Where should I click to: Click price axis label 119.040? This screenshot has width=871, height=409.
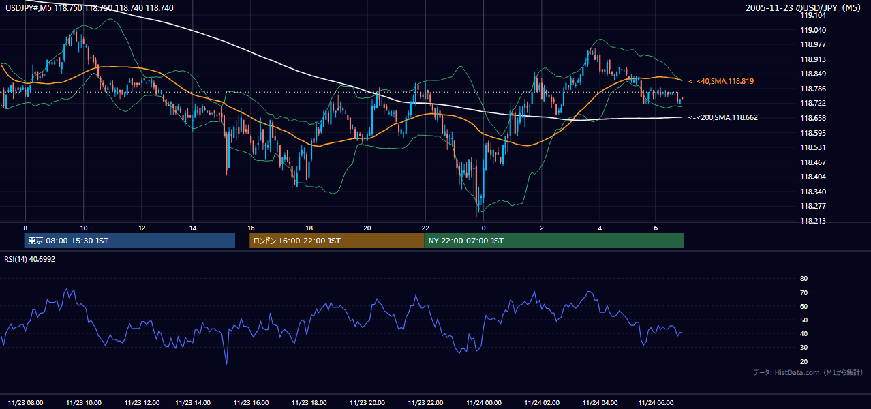(812, 30)
